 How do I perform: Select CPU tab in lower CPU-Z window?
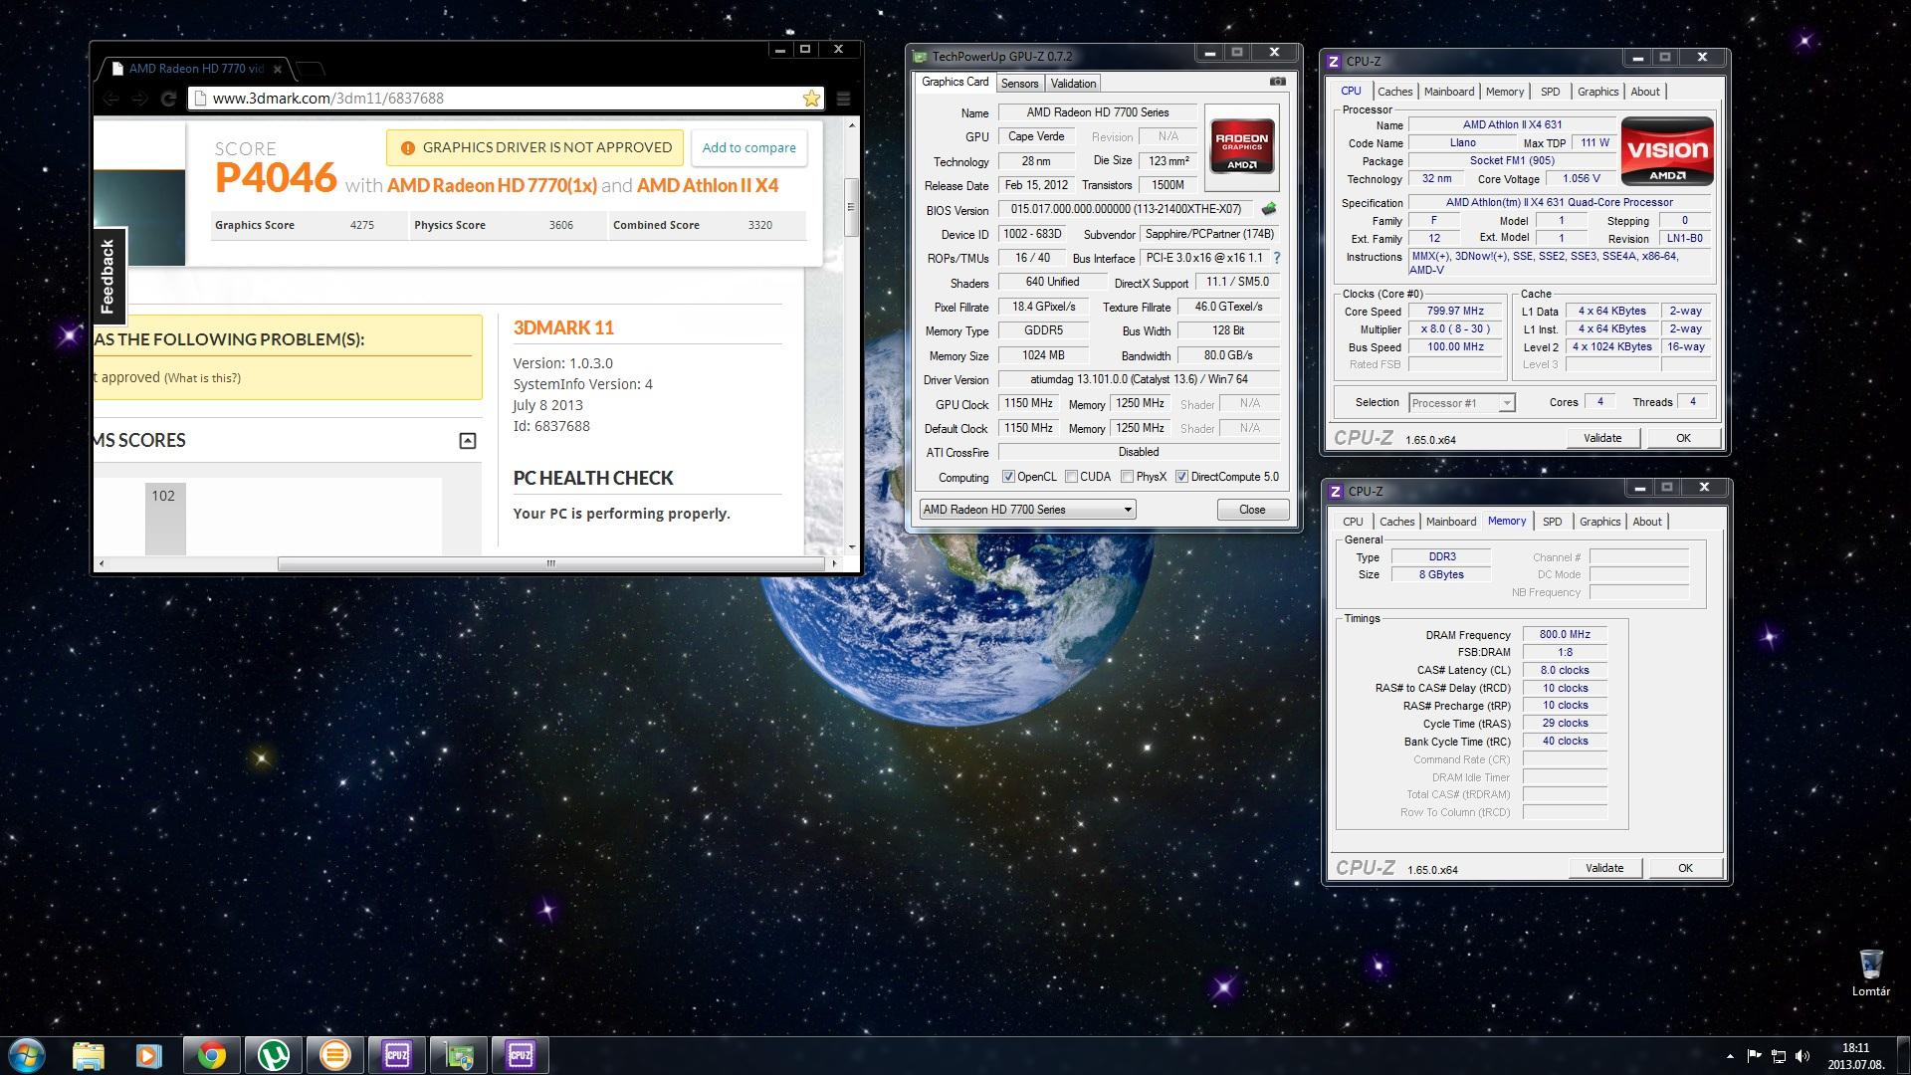click(1353, 522)
